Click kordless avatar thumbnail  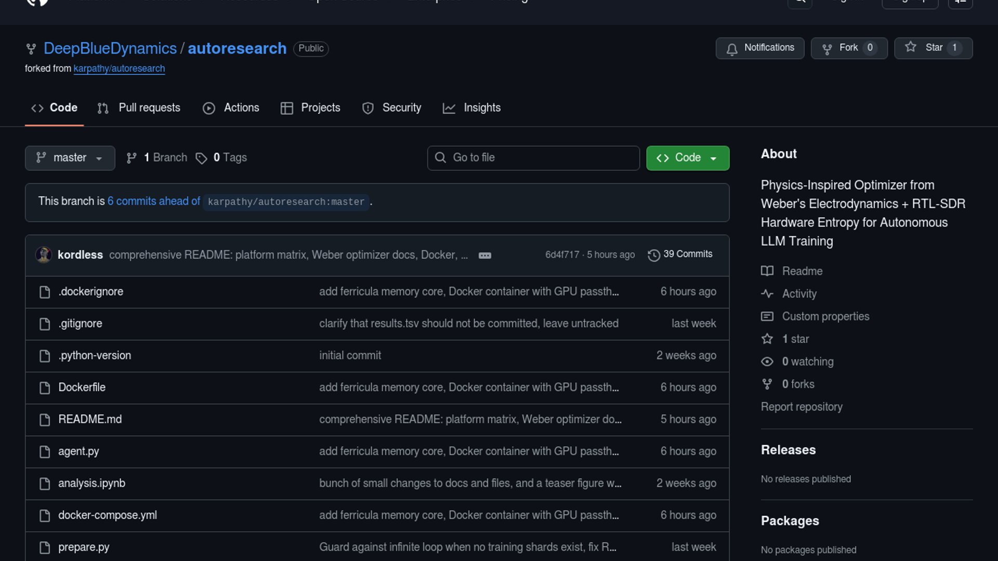[x=44, y=255]
